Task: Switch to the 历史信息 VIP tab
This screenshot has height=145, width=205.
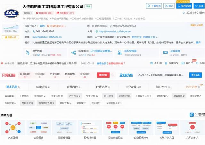Action: (x=193, y=87)
